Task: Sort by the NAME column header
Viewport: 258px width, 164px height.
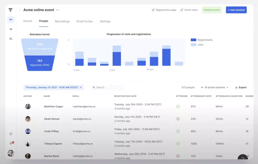Action: (47, 96)
